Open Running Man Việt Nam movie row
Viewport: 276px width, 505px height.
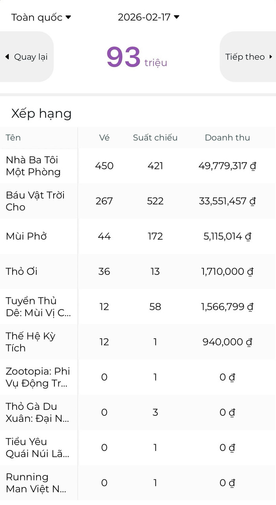click(35, 482)
